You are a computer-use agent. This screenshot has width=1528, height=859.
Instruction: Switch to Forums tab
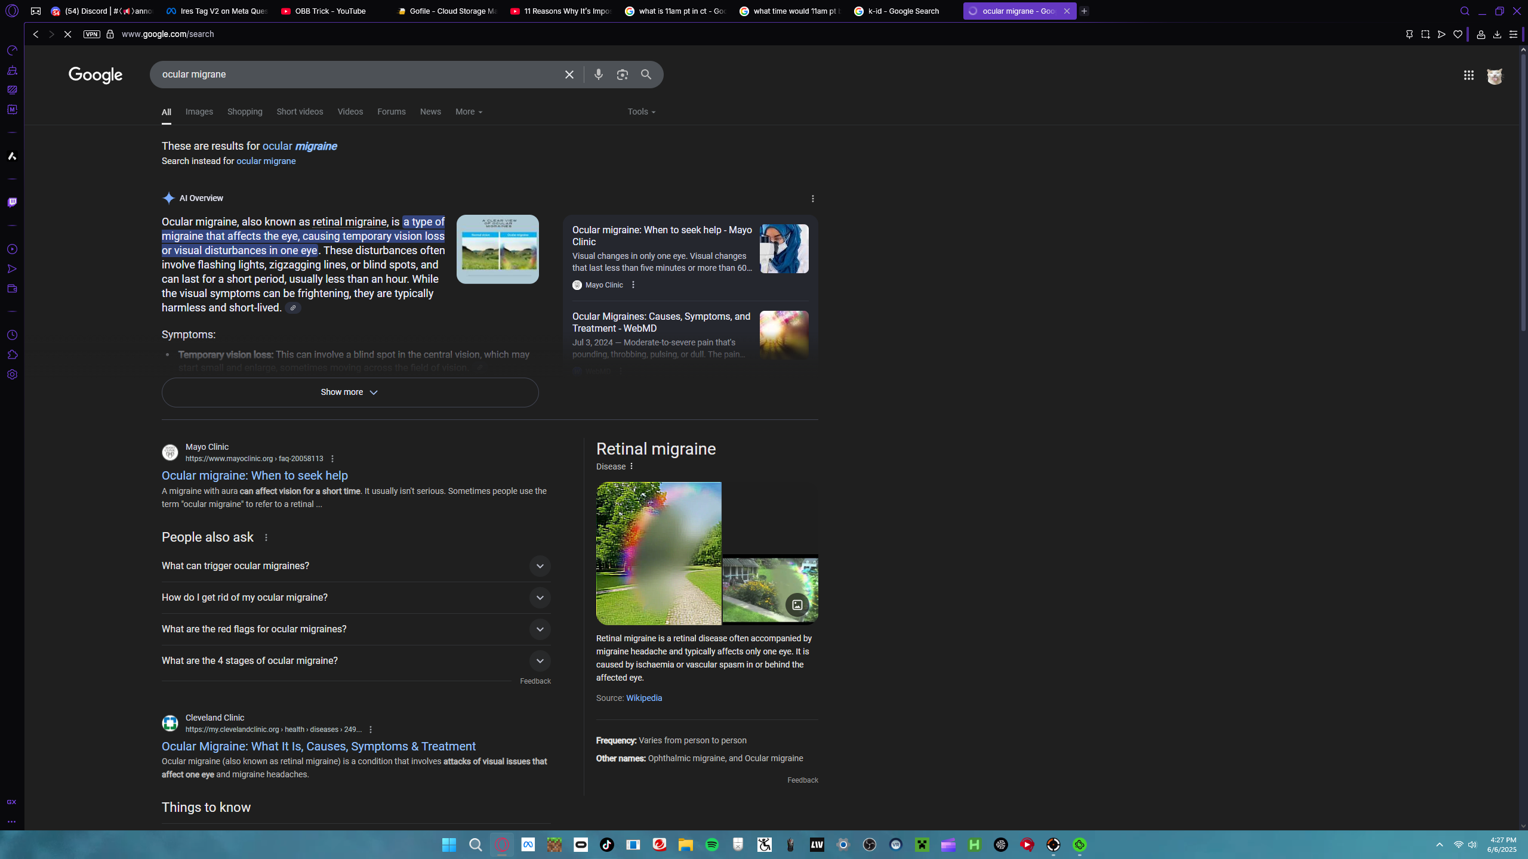point(391,112)
